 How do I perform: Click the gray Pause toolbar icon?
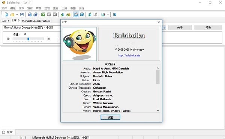(49, 14)
